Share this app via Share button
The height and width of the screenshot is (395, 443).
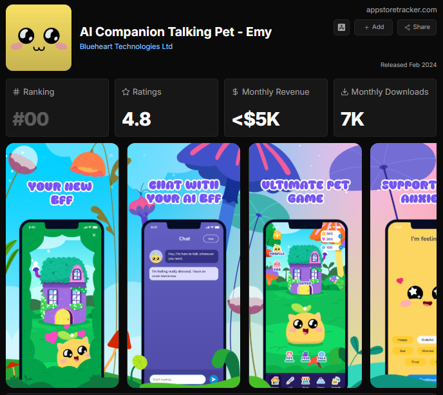click(x=417, y=28)
